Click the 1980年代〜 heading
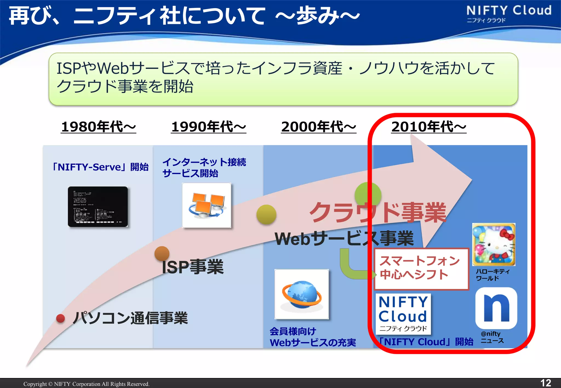Screen dimensions: 561x388 99,127
